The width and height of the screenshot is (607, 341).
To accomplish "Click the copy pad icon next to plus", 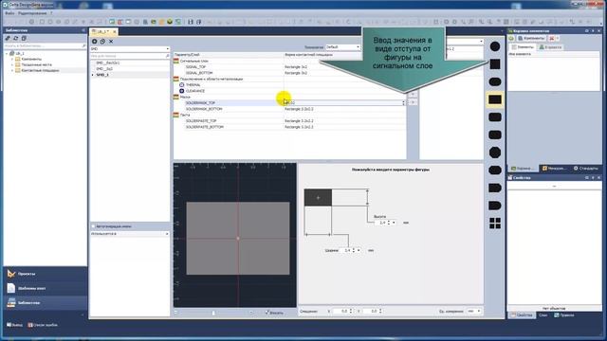I will (x=102, y=42).
